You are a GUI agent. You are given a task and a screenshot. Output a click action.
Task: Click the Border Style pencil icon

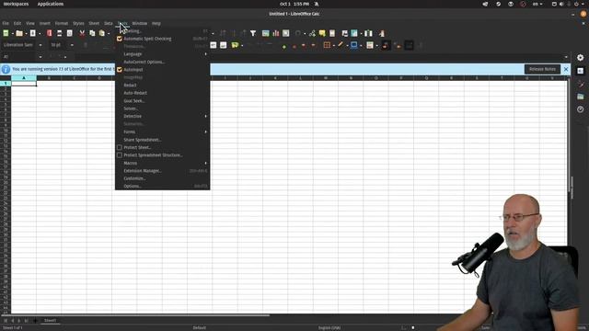click(x=341, y=45)
